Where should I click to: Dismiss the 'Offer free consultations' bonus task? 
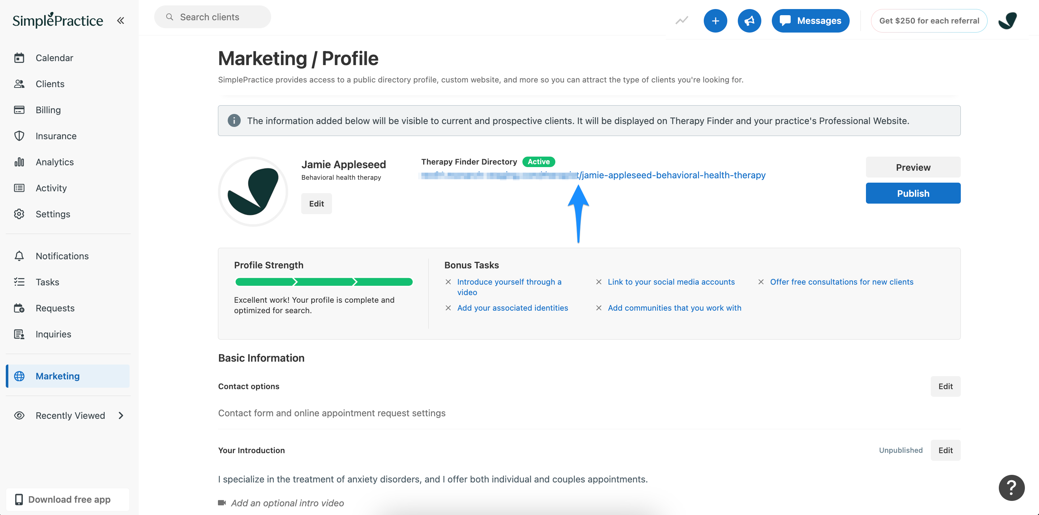761,282
